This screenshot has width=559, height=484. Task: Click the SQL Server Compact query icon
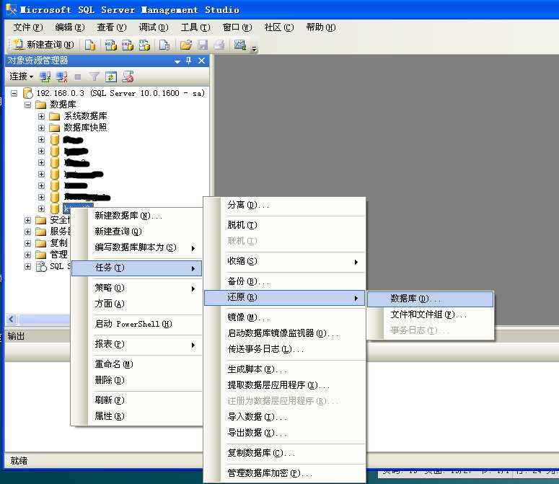164,45
